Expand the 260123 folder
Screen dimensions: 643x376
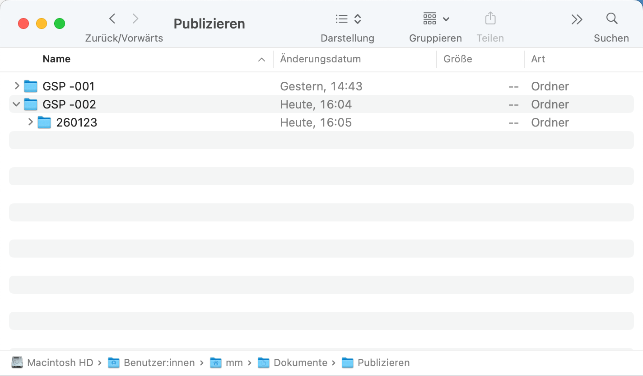coord(30,122)
